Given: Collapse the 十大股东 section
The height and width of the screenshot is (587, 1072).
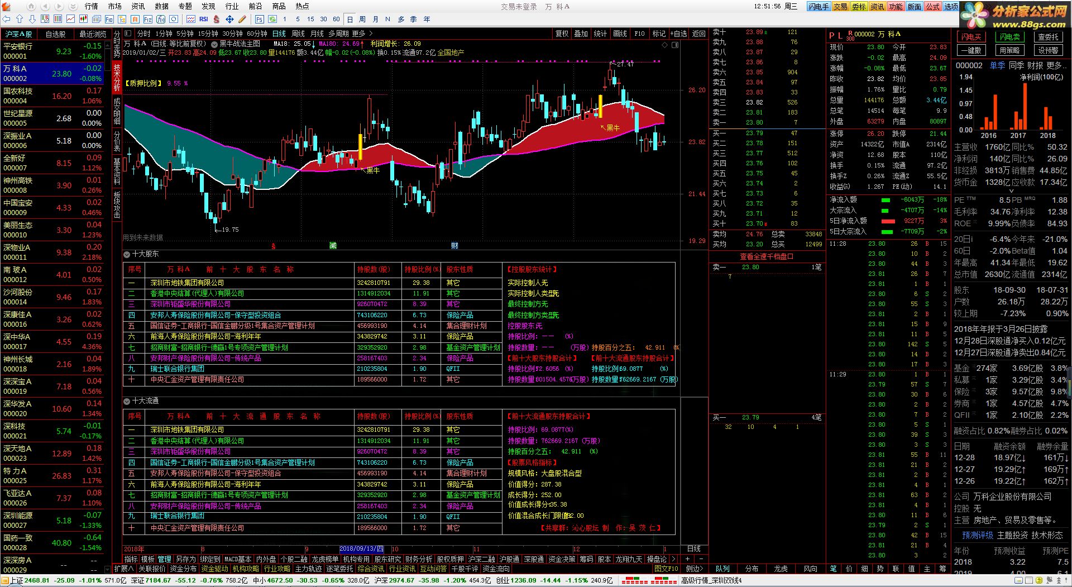Looking at the screenshot, I should click(x=127, y=254).
